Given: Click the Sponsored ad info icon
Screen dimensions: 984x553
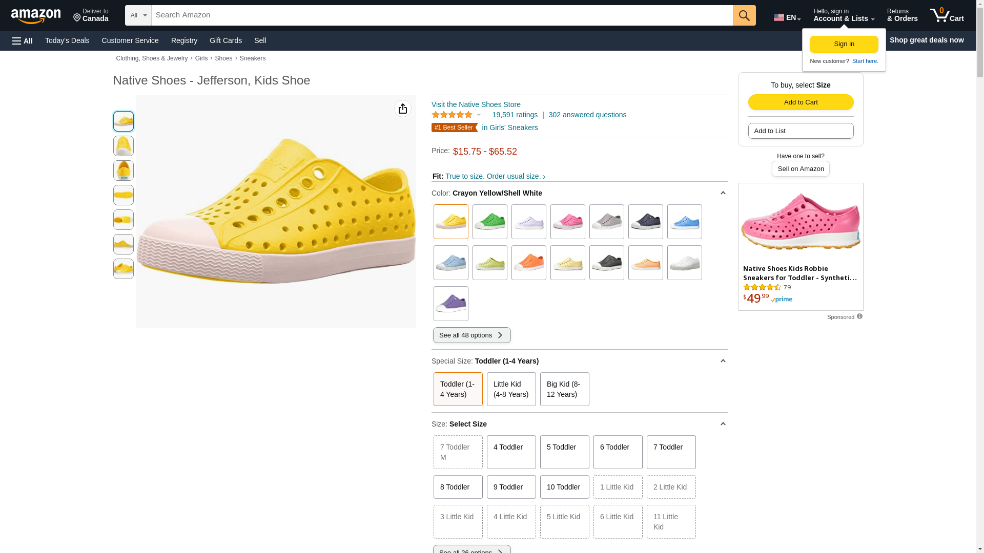Looking at the screenshot, I should click(x=859, y=316).
